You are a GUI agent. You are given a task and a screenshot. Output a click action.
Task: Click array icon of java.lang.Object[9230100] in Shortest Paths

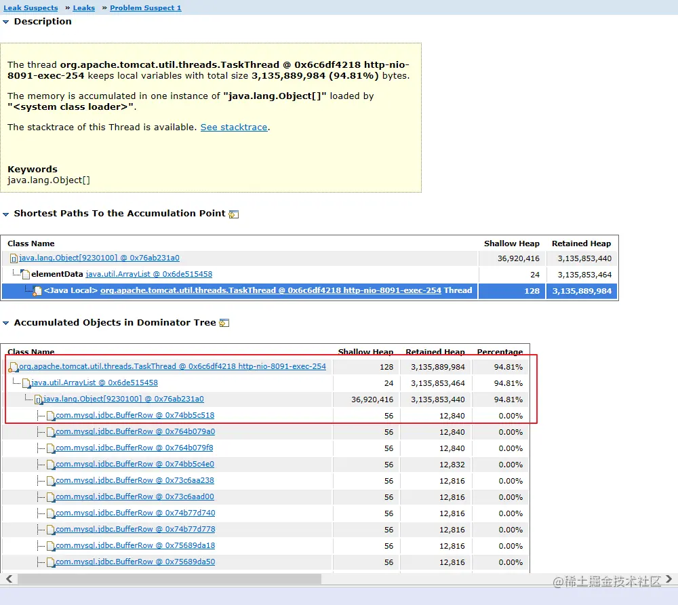point(14,258)
